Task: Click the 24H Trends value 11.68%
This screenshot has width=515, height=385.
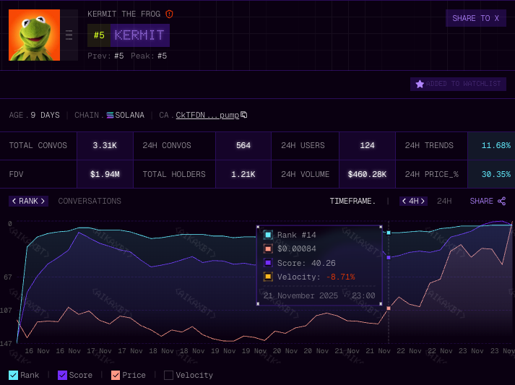Action: coord(496,145)
